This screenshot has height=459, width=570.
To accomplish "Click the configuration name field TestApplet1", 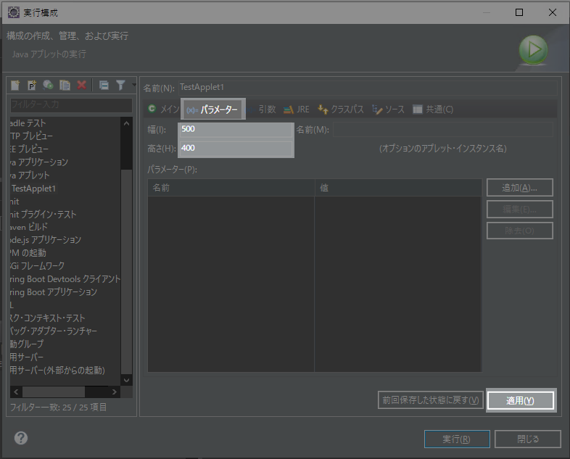I will click(368, 88).
